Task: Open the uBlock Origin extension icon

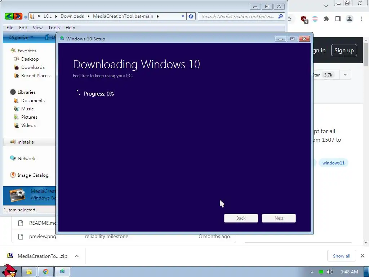Action: 304,19
